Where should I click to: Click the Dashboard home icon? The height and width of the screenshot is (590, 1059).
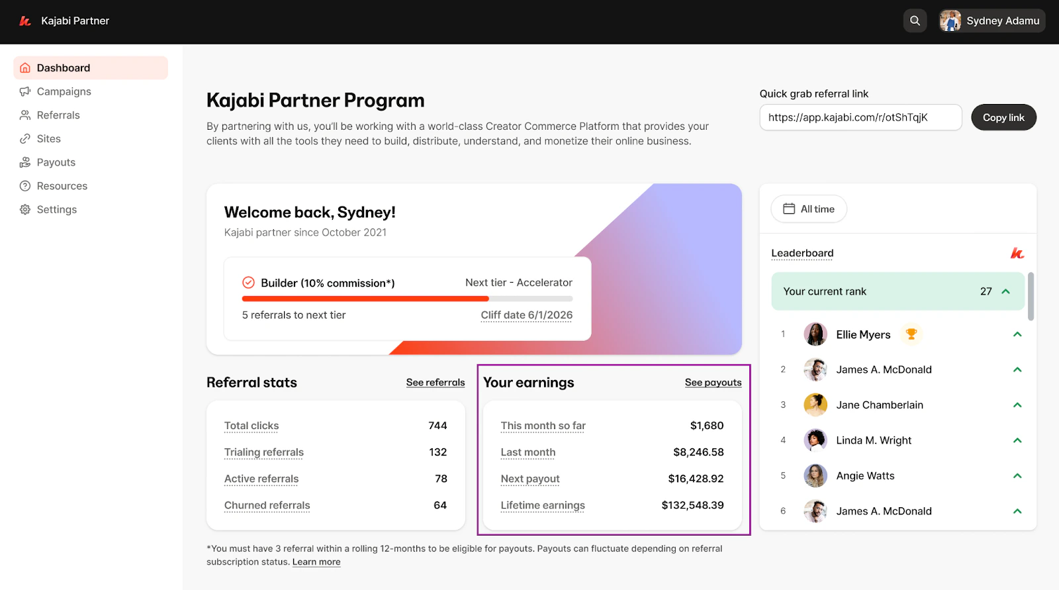point(25,68)
